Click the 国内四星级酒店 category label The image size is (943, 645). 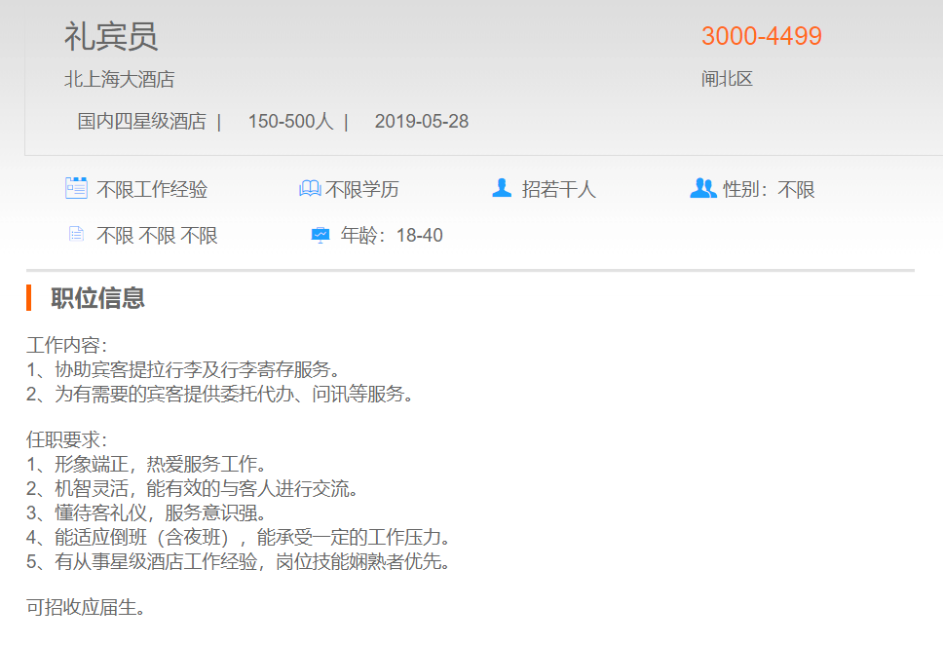click(x=141, y=122)
